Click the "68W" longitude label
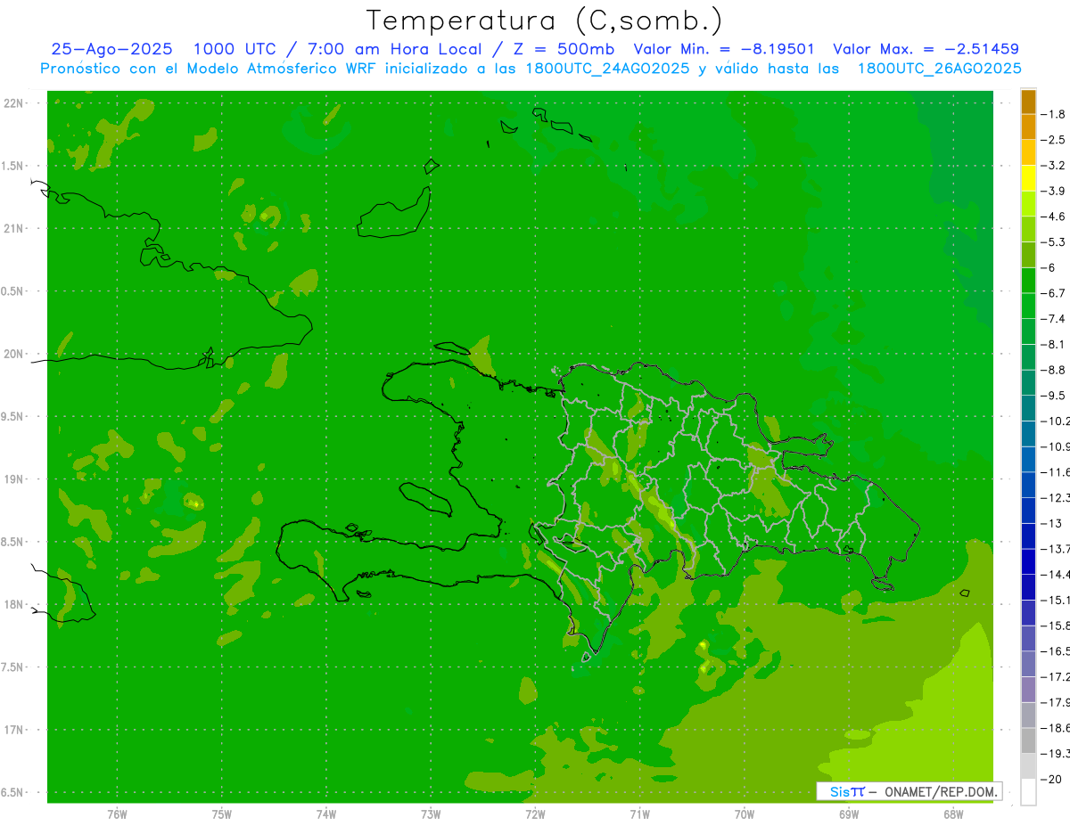The height and width of the screenshot is (826, 1070). coord(953,814)
